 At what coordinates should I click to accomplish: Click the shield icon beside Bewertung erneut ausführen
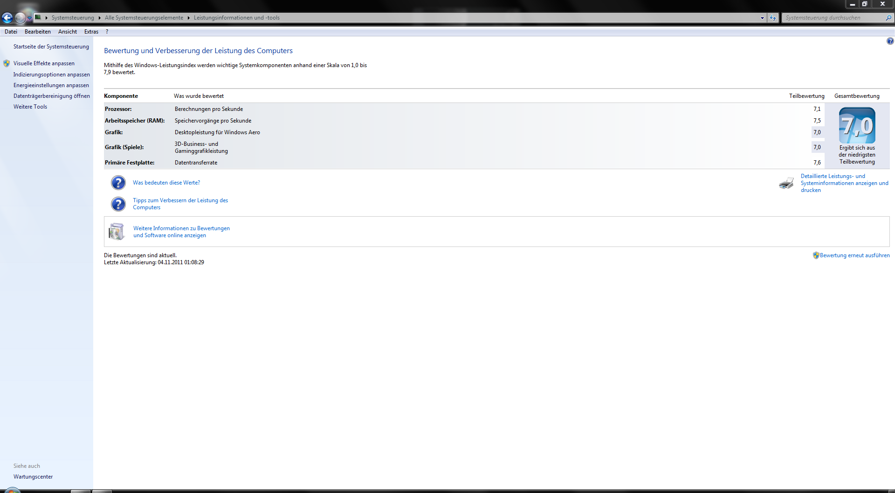click(816, 255)
